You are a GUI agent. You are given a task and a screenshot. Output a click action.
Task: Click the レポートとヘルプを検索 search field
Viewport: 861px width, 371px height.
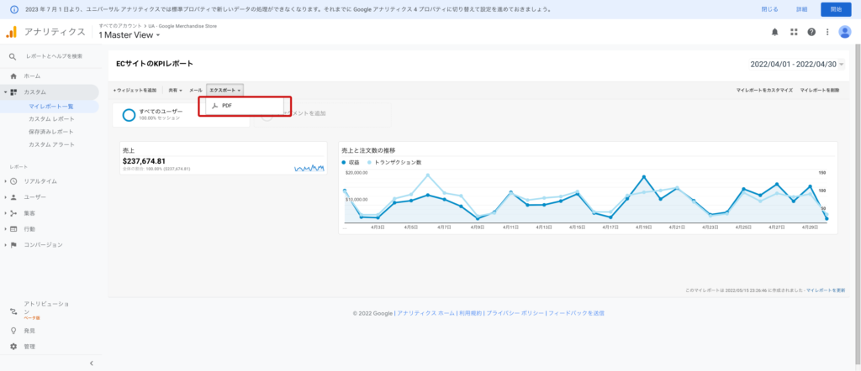coord(55,56)
